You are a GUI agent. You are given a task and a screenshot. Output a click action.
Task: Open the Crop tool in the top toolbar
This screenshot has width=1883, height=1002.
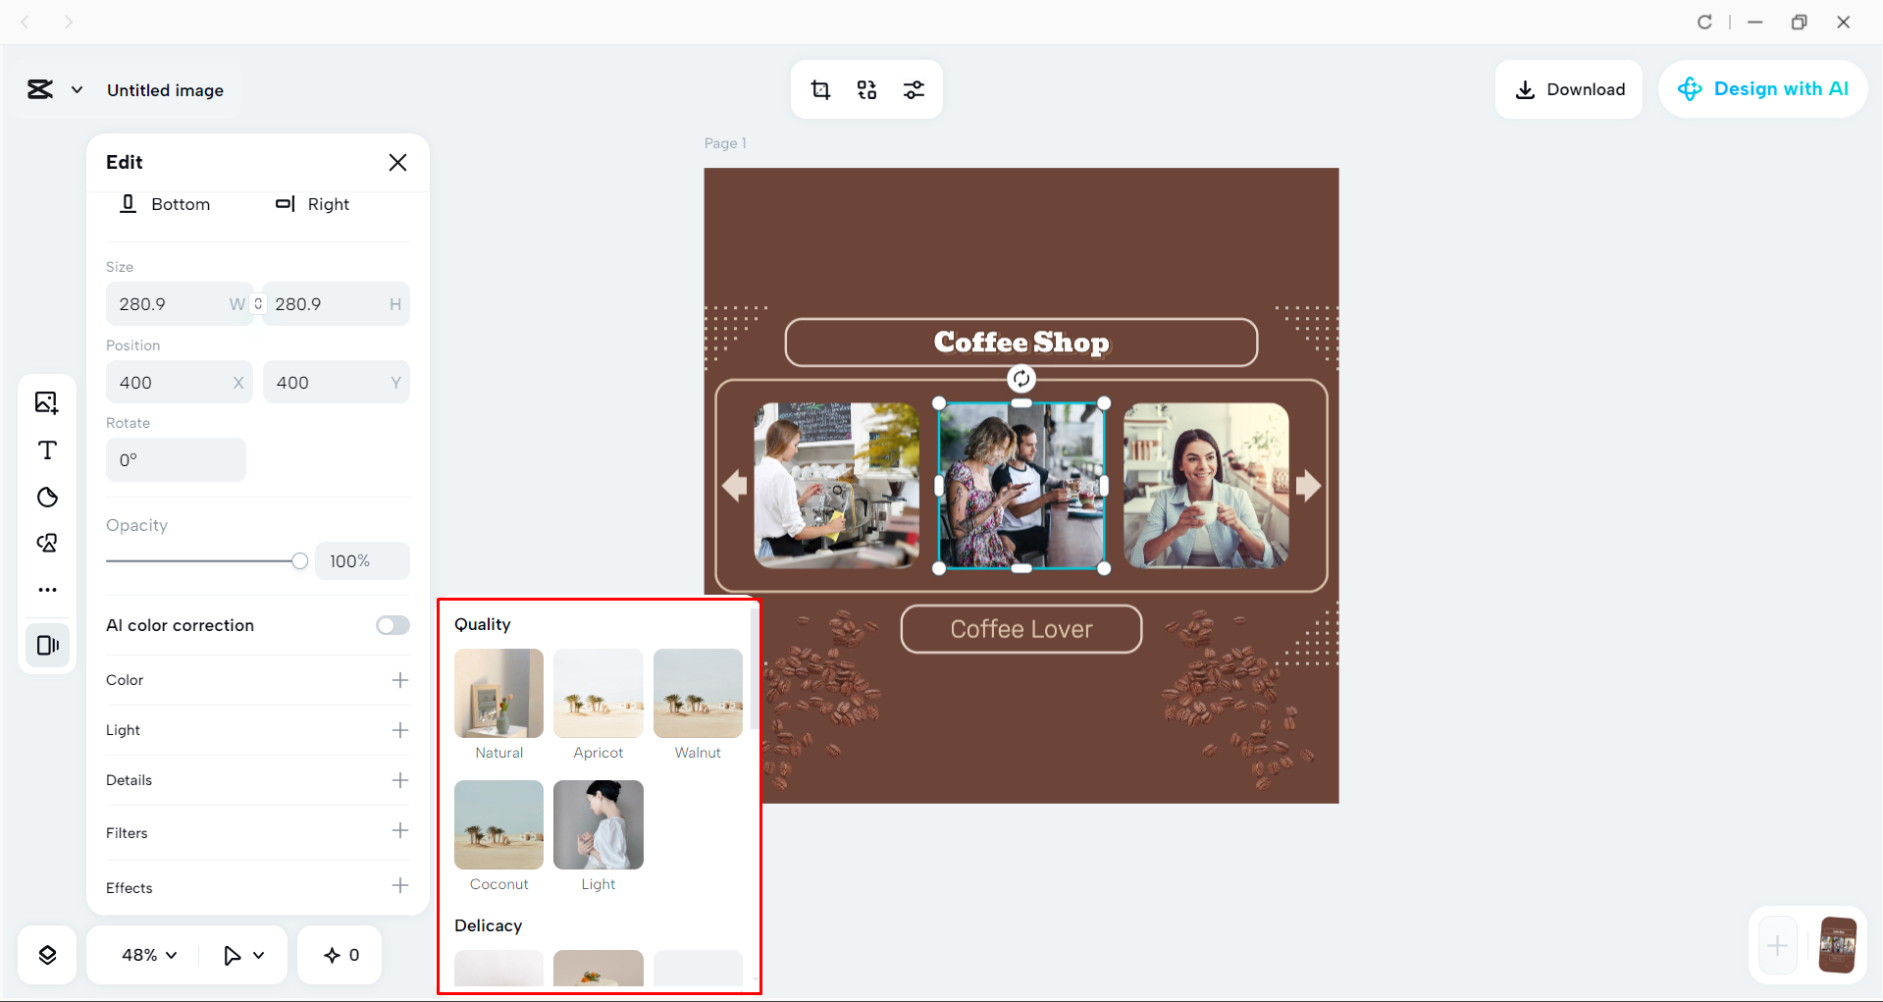point(820,89)
